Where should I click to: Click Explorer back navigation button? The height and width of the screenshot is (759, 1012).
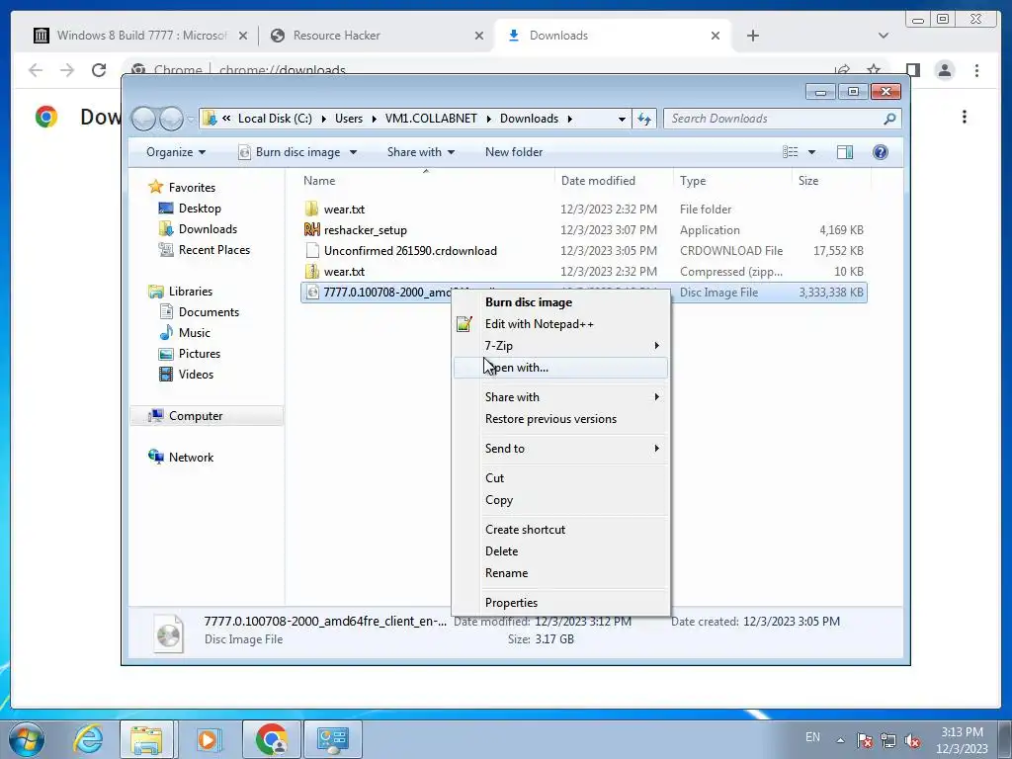tap(144, 119)
